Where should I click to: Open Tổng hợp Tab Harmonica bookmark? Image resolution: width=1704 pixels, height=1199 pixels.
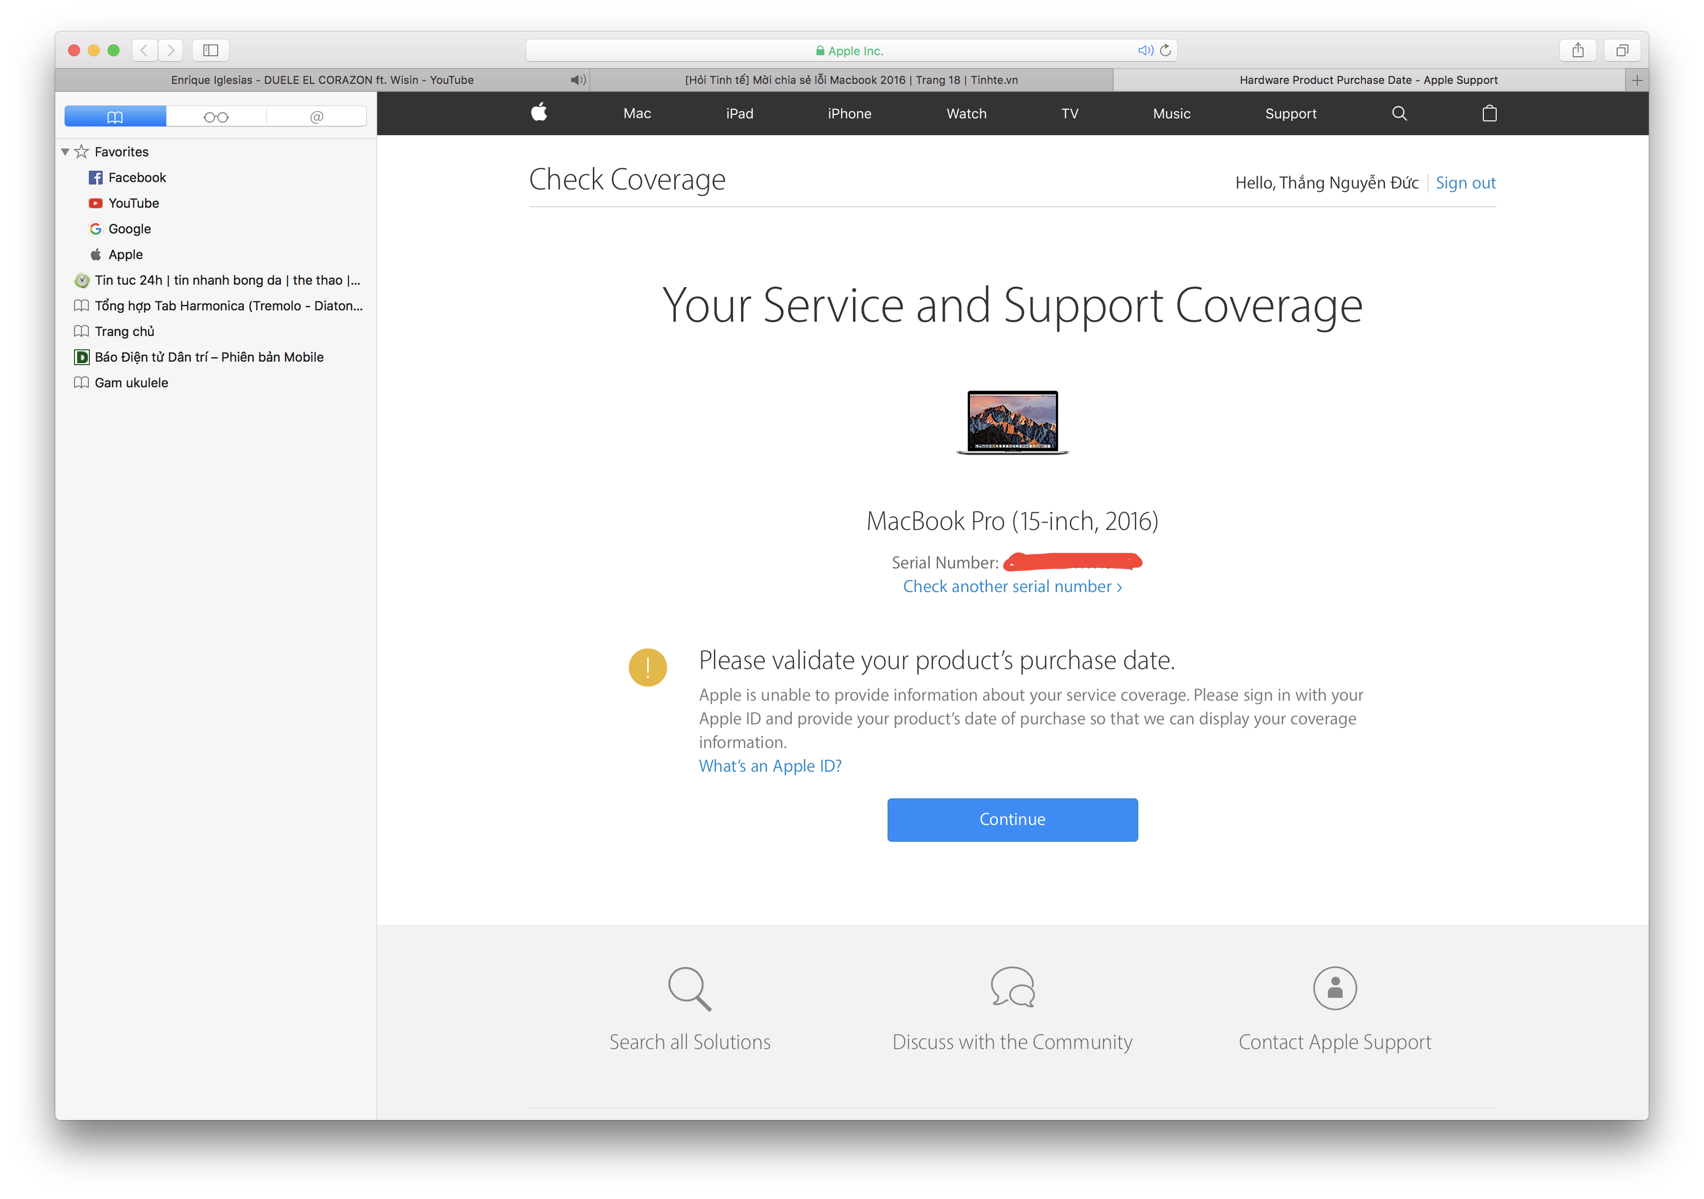click(218, 306)
